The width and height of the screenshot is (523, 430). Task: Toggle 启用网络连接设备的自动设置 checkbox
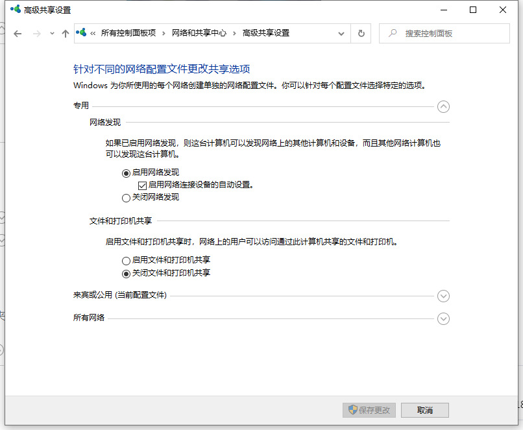coord(142,185)
